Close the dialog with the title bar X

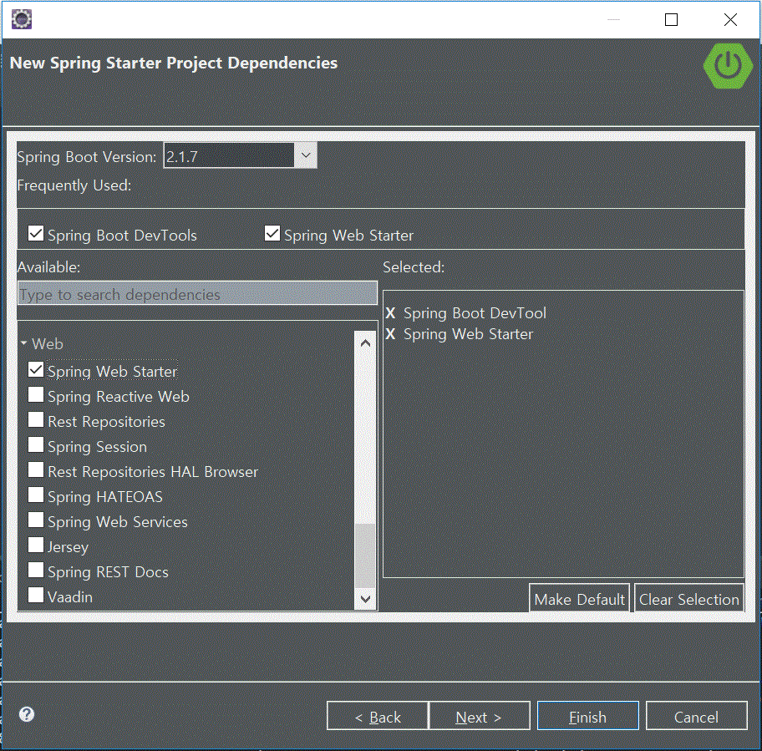tap(730, 19)
